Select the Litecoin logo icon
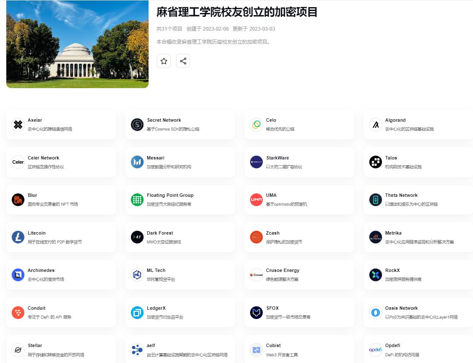 pos(18,237)
